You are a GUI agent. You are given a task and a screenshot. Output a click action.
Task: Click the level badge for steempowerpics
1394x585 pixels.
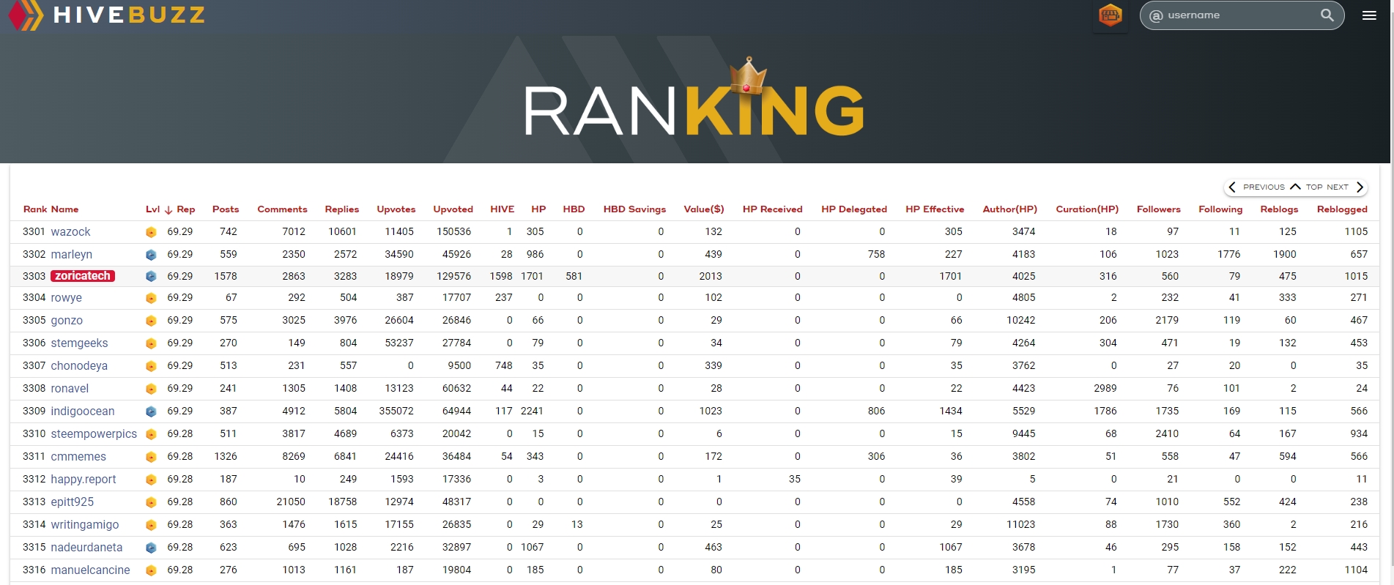tap(151, 434)
